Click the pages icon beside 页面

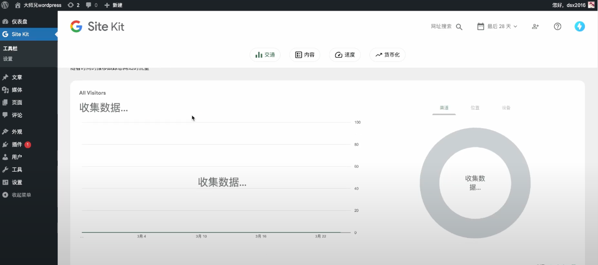coord(5,103)
